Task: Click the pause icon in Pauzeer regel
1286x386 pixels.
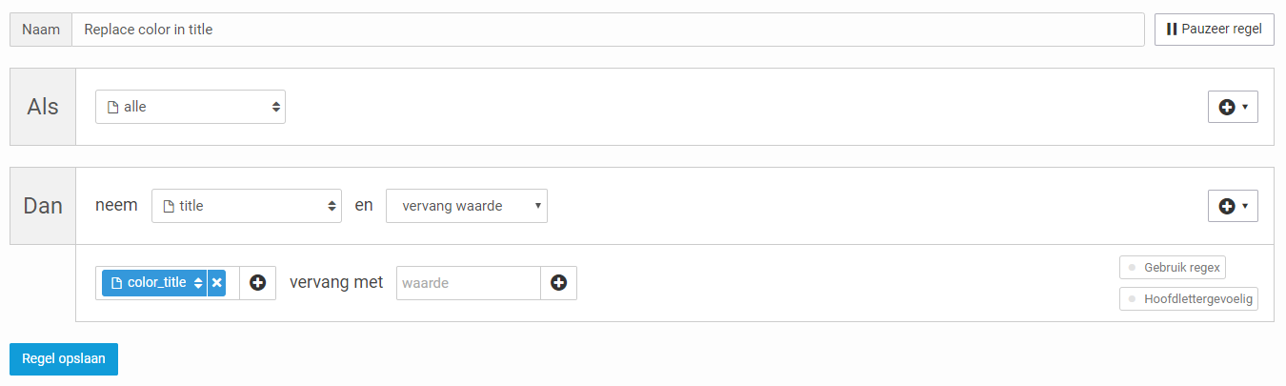Action: tap(1172, 29)
